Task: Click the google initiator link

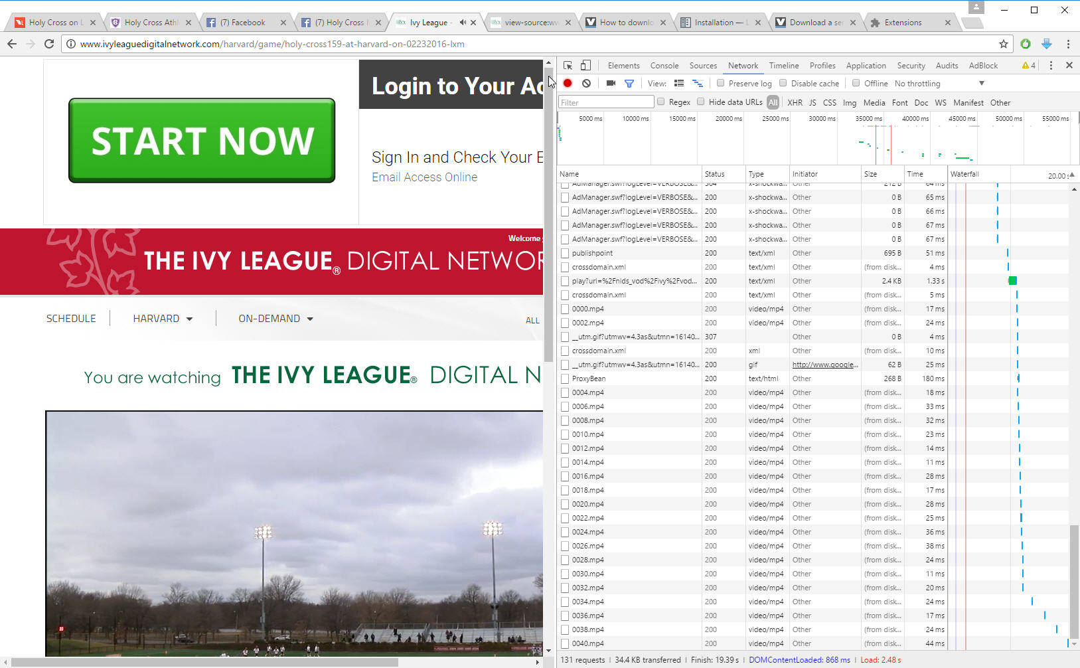Action: point(825,365)
